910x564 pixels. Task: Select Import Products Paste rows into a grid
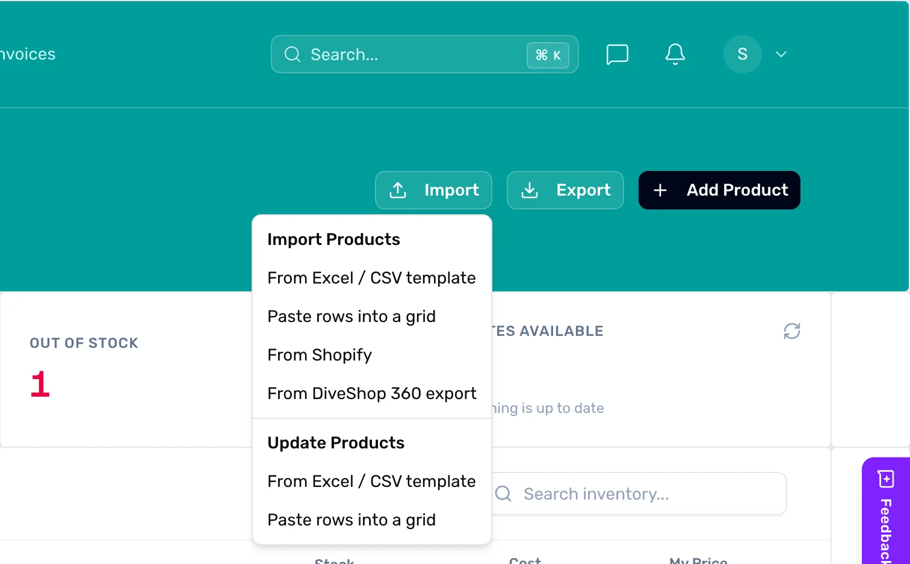[372, 317]
